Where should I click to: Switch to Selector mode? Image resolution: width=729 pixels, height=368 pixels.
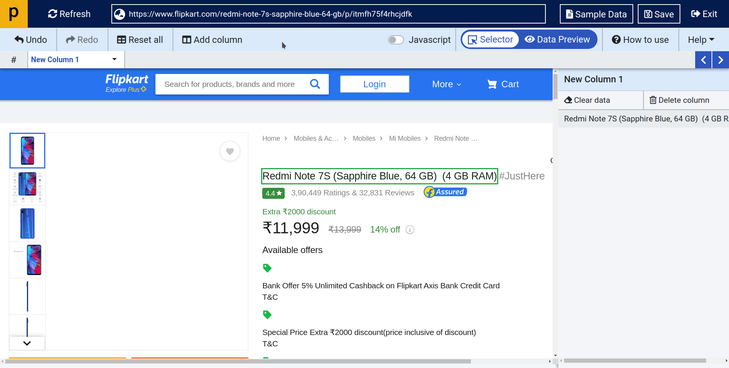click(x=490, y=39)
